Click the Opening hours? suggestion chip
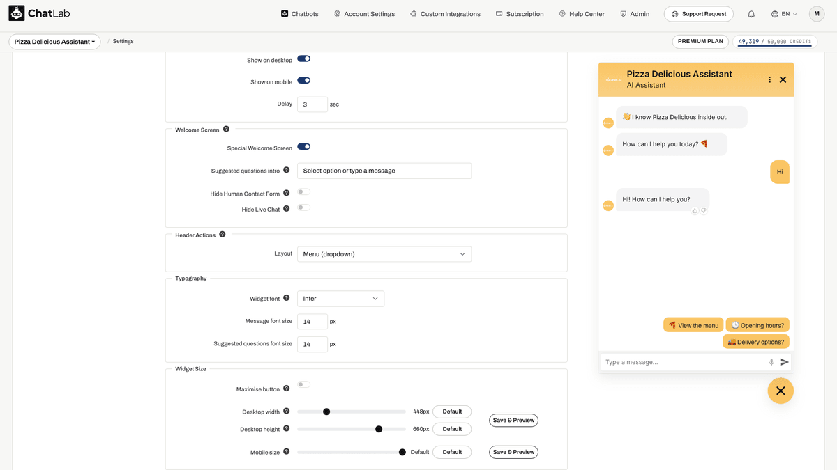 [x=757, y=325]
